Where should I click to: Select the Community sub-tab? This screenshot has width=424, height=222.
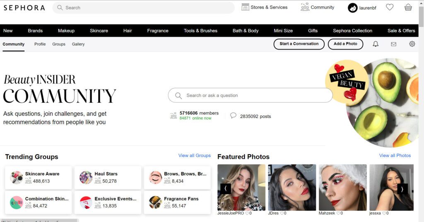(14, 44)
